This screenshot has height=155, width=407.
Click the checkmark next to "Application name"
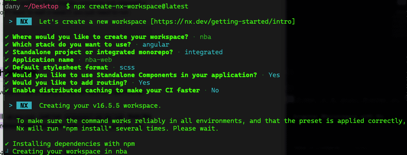click(7, 60)
